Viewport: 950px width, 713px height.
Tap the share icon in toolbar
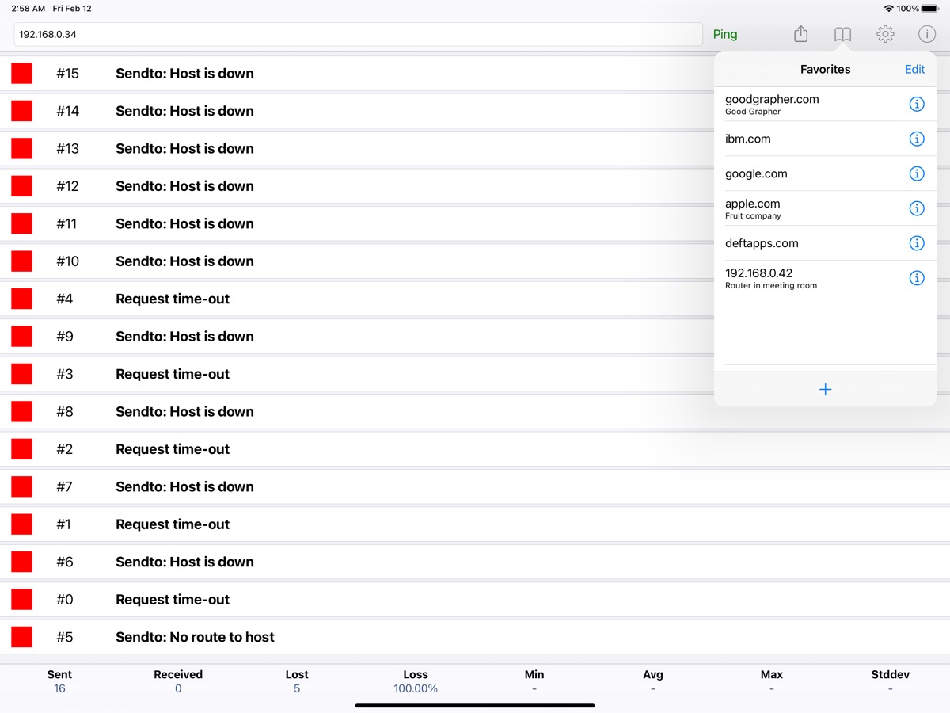(800, 34)
